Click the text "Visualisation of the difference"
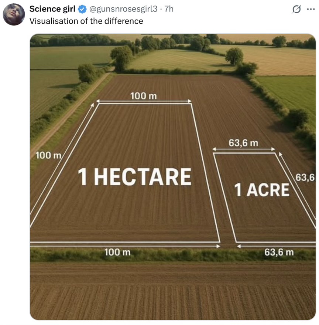This screenshot has height=325, width=319. pyautogui.click(x=86, y=21)
